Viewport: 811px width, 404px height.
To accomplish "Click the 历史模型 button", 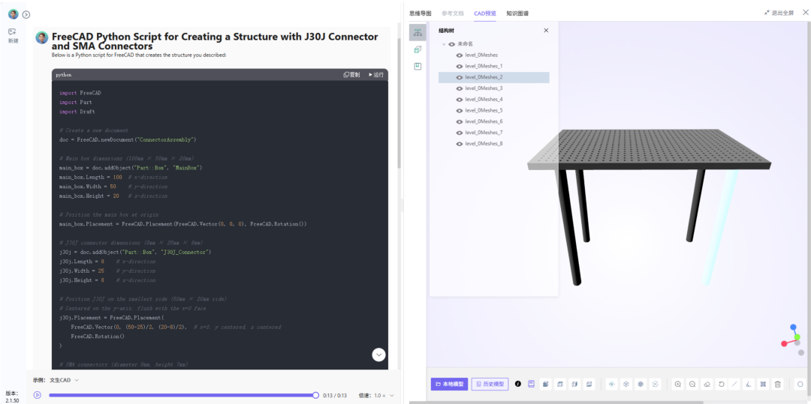I will coord(490,384).
